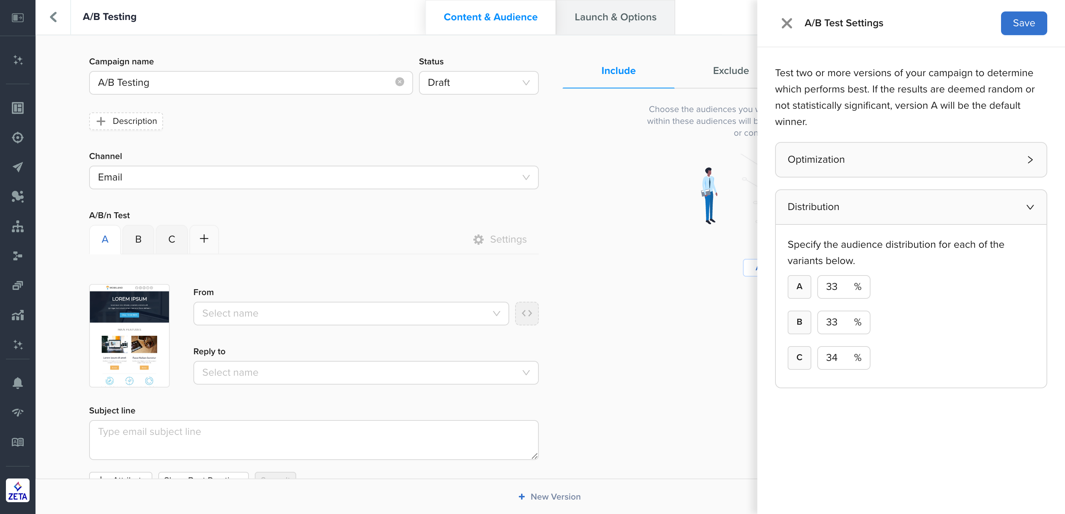The width and height of the screenshot is (1065, 514).
Task: Click variant A percentage input field
Action: click(835, 287)
